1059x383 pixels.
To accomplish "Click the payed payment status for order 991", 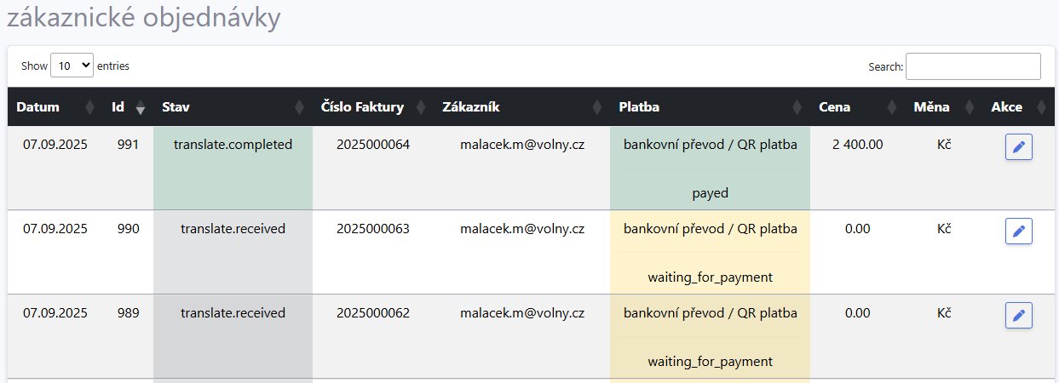I will point(710,193).
